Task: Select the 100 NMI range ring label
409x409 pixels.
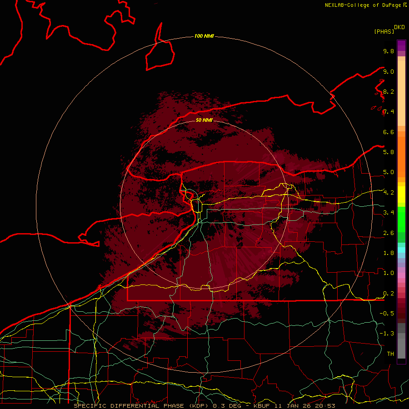Action: click(204, 36)
